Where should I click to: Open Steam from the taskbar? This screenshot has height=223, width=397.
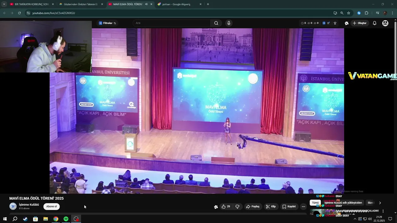pos(25,219)
